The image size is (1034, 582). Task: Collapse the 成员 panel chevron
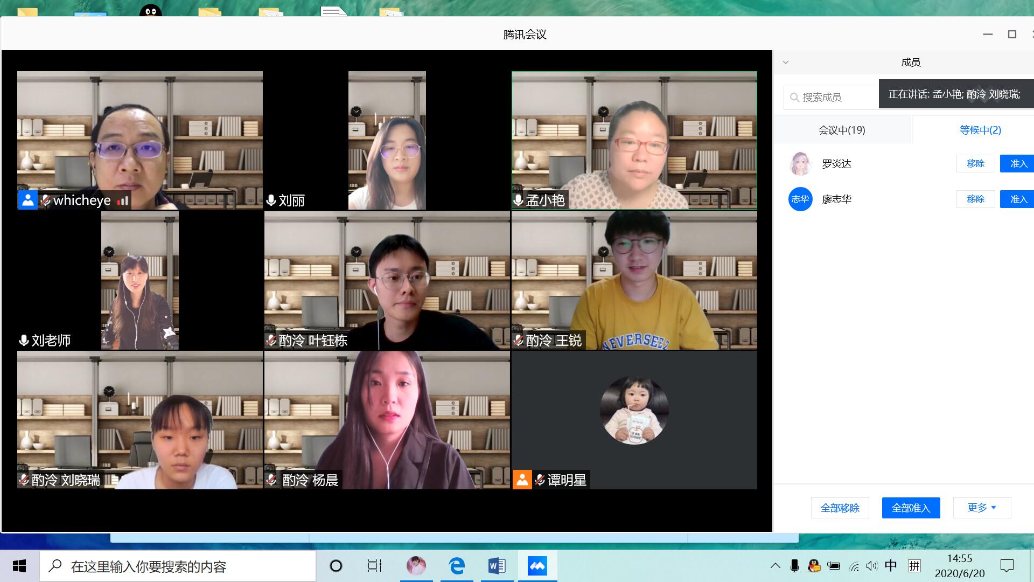(x=786, y=63)
